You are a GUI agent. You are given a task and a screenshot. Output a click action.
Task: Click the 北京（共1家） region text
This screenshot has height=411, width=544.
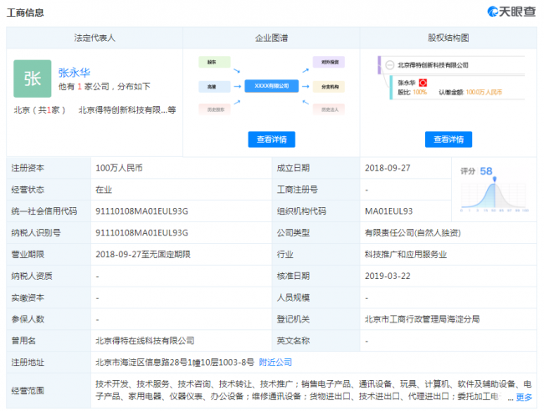(x=39, y=109)
